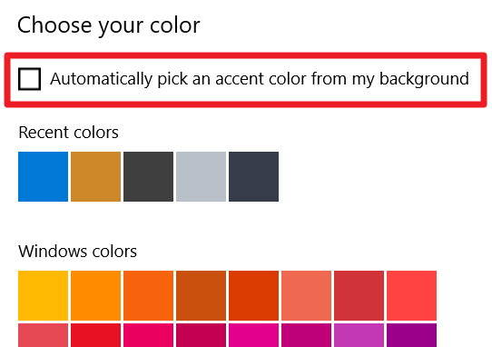Choose the deep orange third Windows color
This screenshot has height=347, width=492.
pyautogui.click(x=148, y=295)
